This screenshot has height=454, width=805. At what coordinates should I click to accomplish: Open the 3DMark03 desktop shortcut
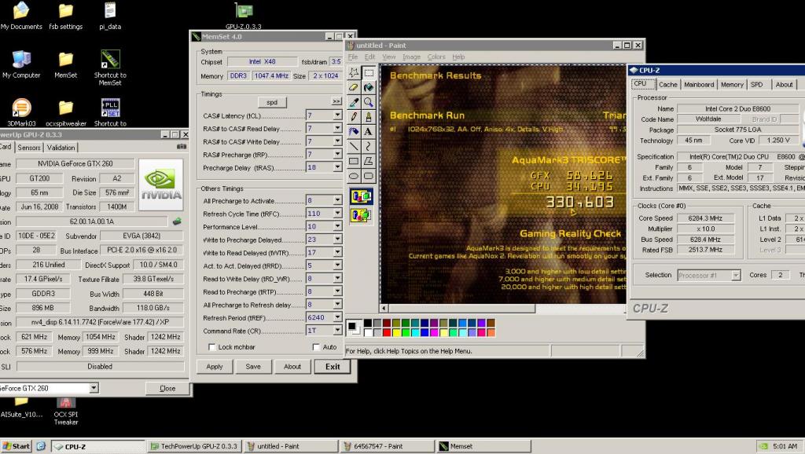[21, 113]
